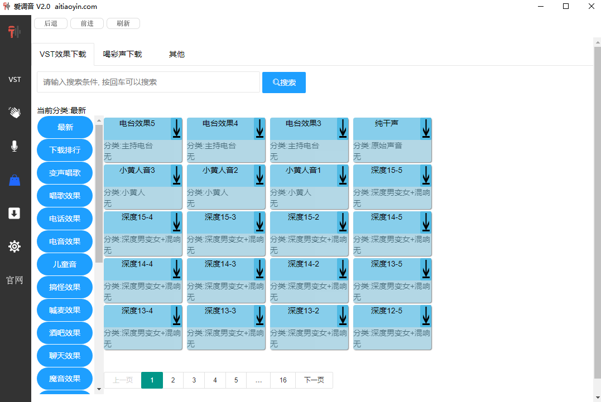The image size is (601, 402).
Task: Download 电台效果5 using its download arrow icon
Action: click(x=176, y=129)
